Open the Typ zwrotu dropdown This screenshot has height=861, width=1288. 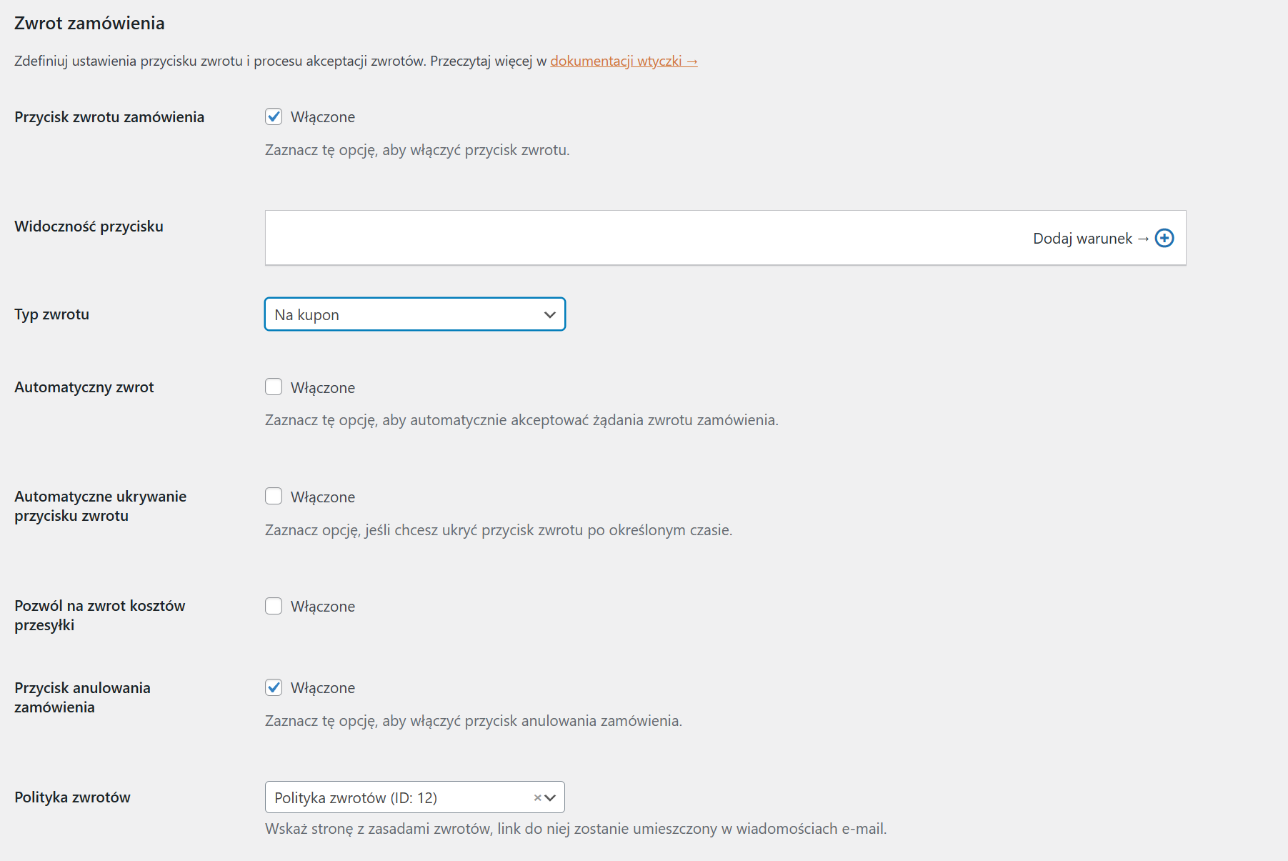click(414, 314)
